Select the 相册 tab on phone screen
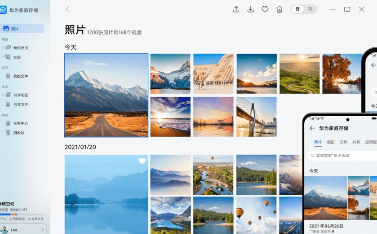 coord(331,142)
